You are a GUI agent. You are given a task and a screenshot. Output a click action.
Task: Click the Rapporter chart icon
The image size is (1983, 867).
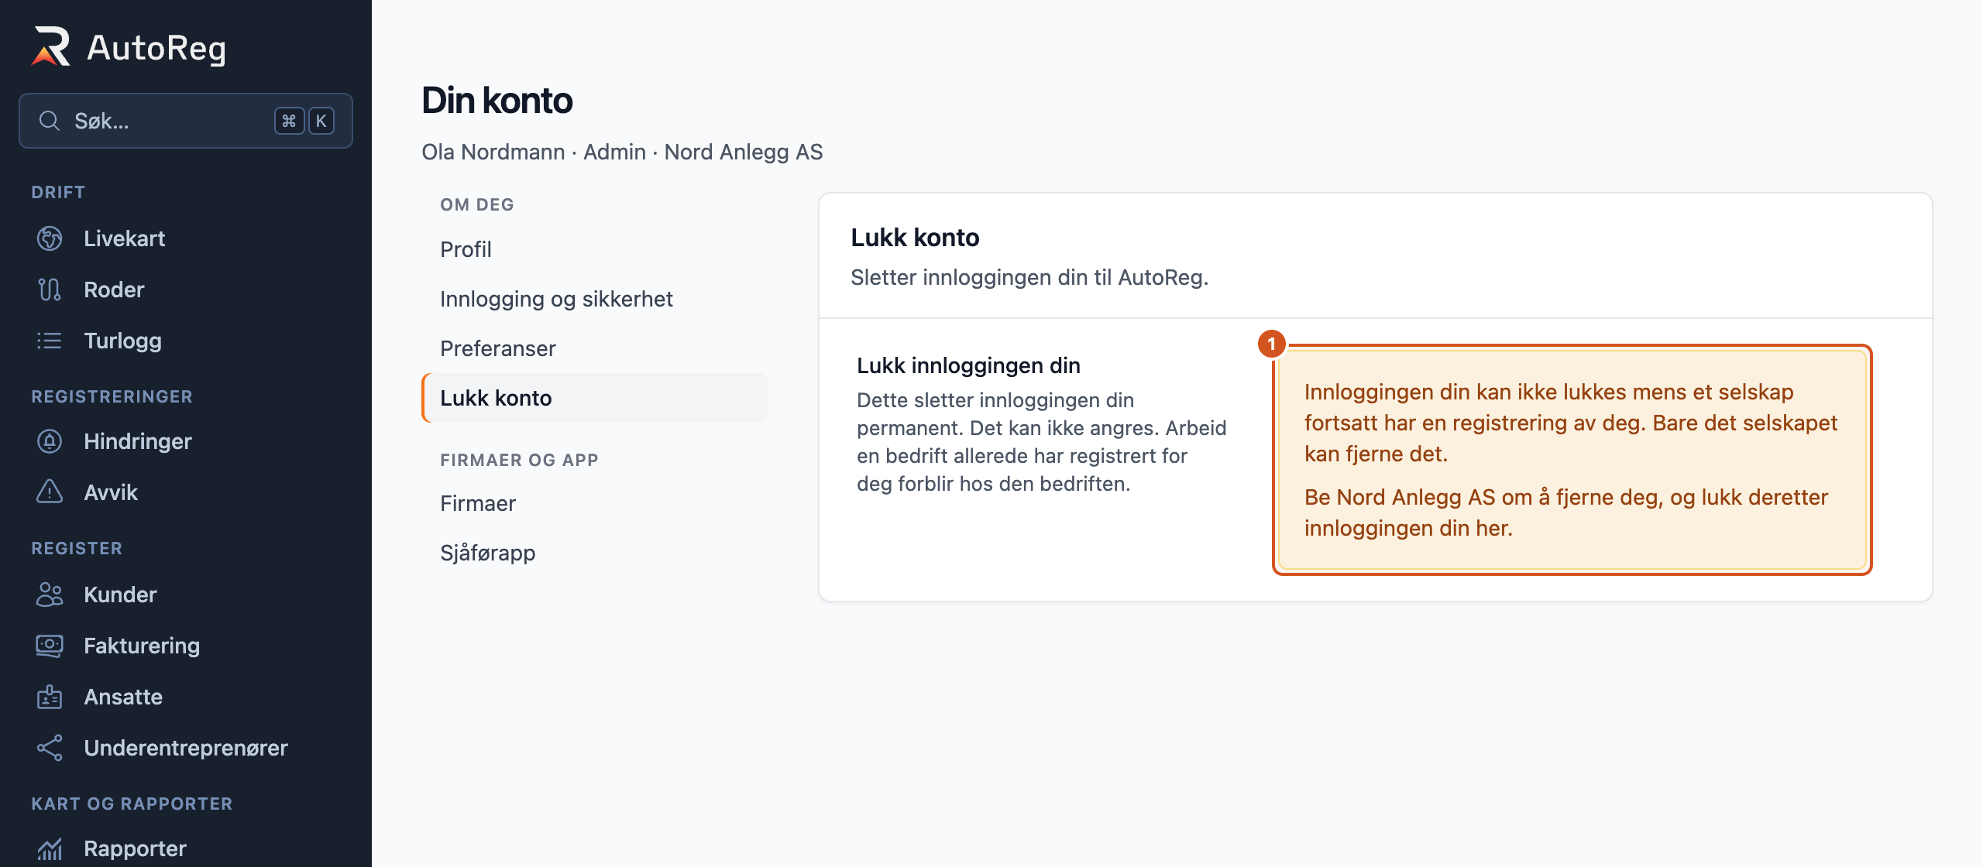50,848
